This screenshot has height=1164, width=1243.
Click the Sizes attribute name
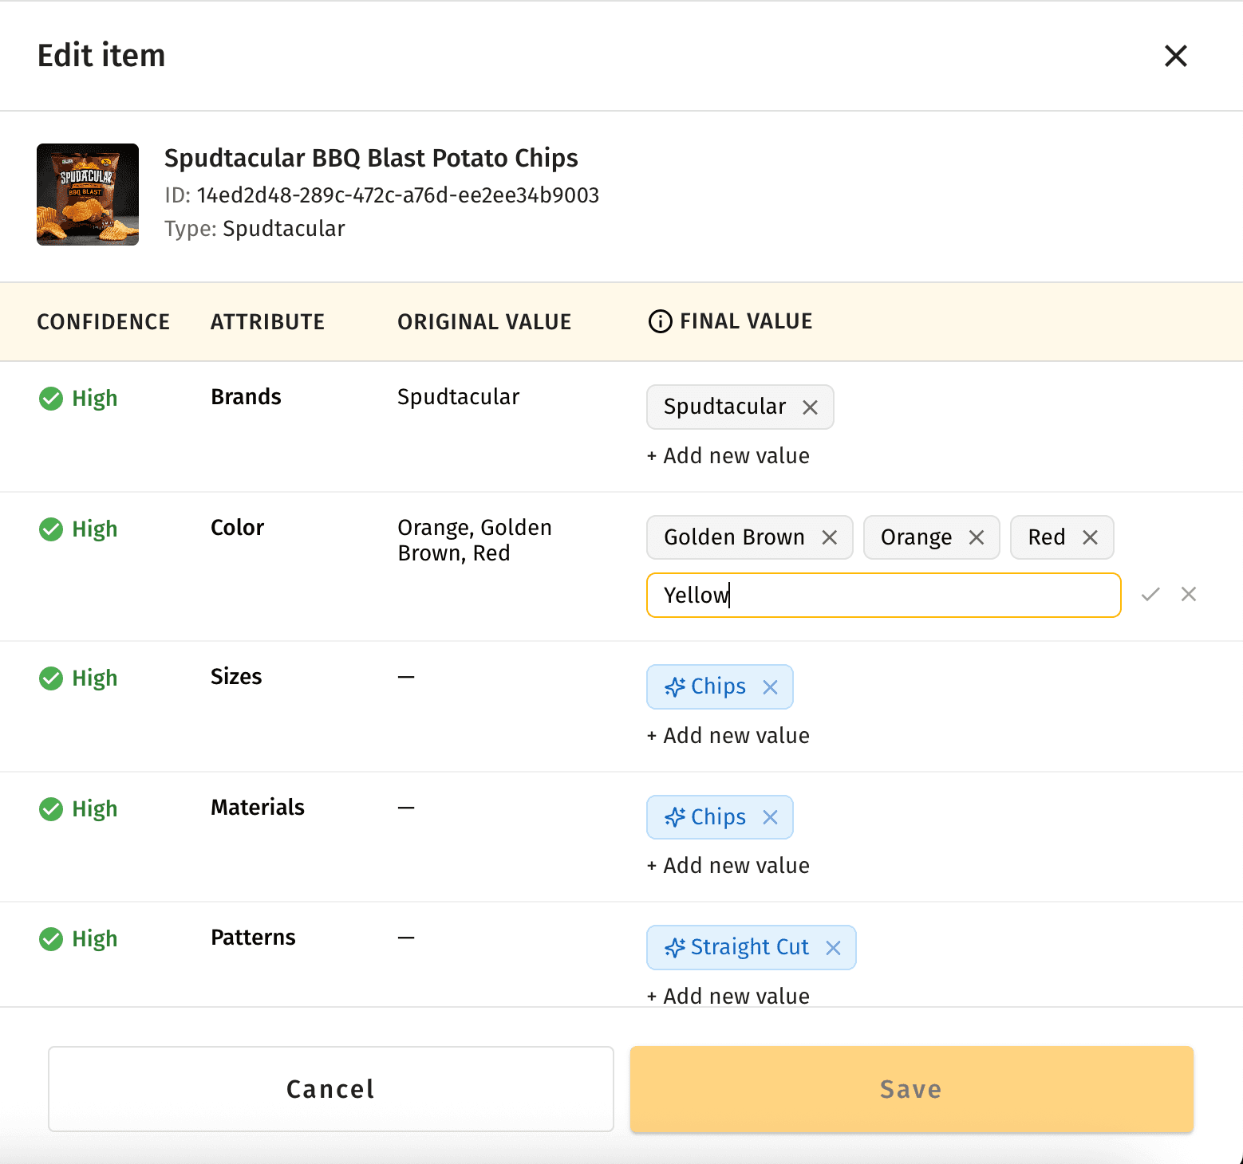pyautogui.click(x=236, y=677)
